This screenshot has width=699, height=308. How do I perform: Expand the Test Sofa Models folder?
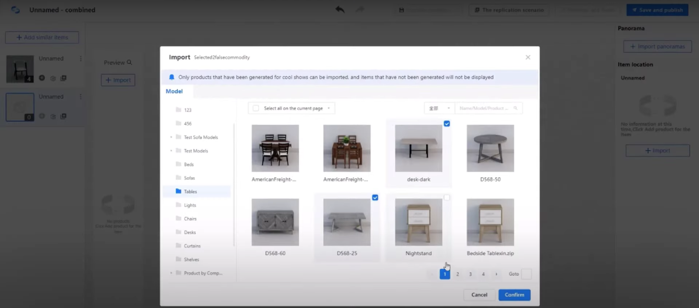[171, 137]
